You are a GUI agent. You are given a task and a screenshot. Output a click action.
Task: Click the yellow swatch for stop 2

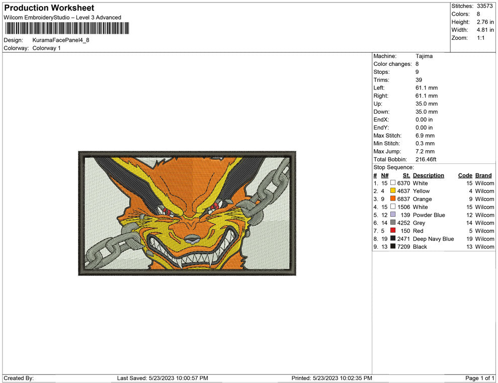click(393, 190)
